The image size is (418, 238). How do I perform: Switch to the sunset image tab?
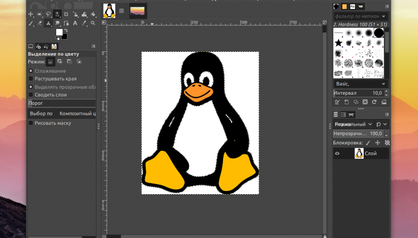pos(138,10)
